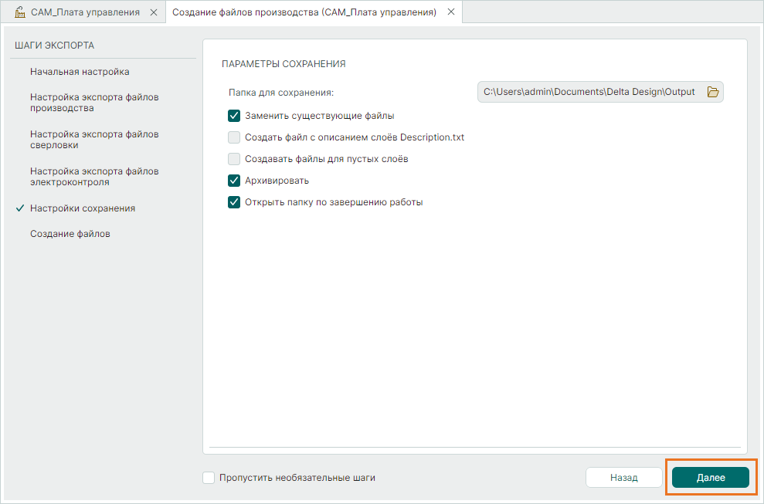Select Настройка экспорта файлов сверловки step
The height and width of the screenshot is (504, 764).
click(94, 140)
